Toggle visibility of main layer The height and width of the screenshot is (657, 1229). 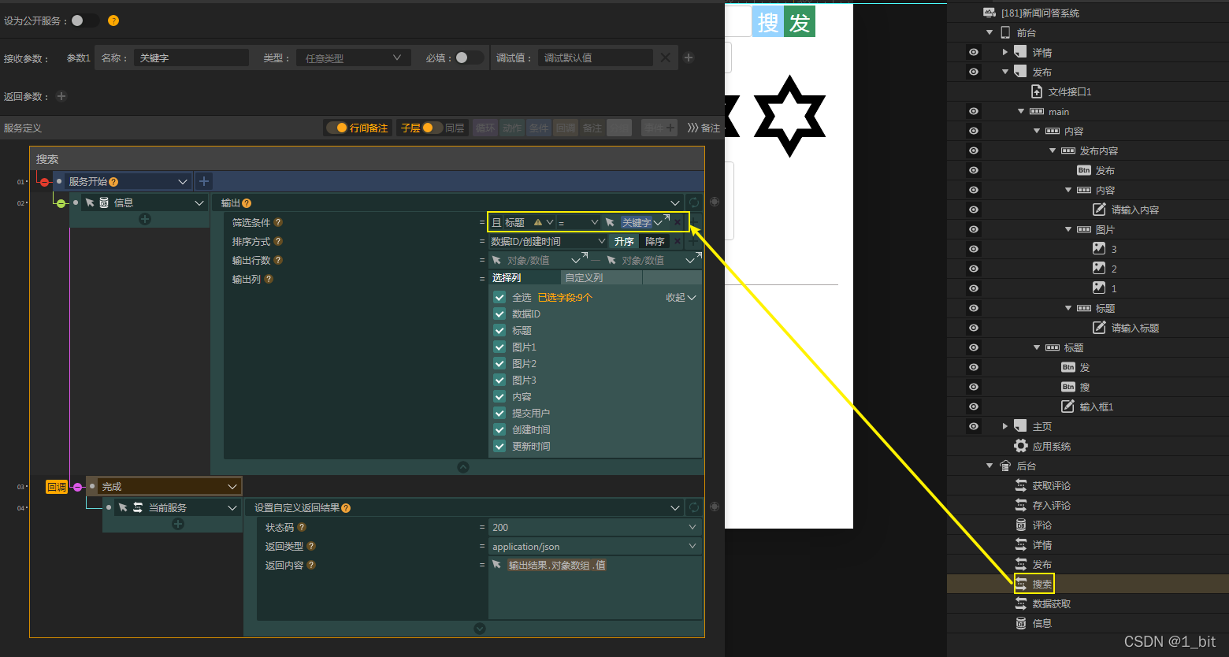pyautogui.click(x=974, y=111)
